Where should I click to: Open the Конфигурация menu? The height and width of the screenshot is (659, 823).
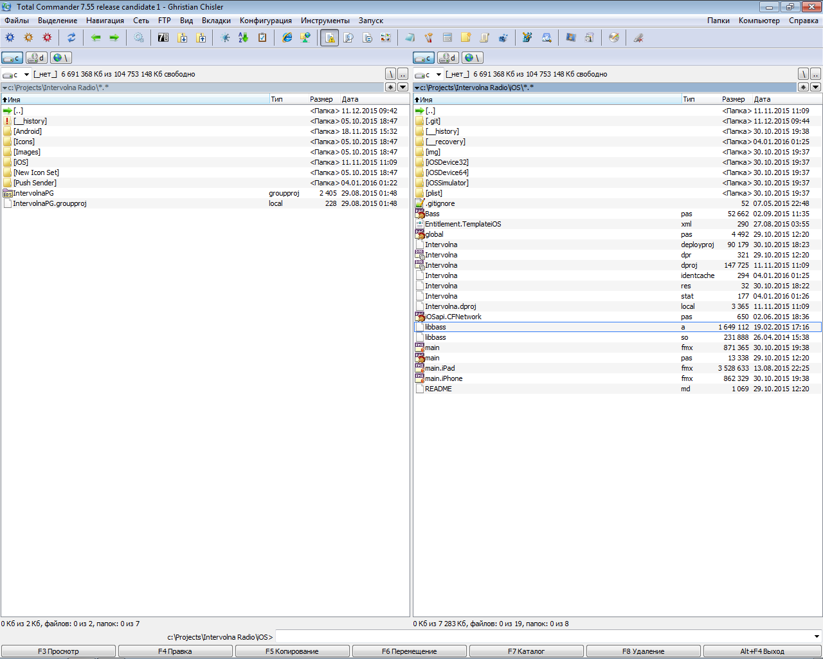click(x=266, y=21)
